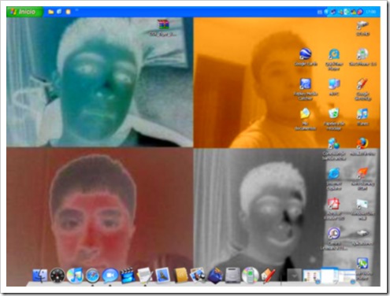
Task: Click the ES language indicator in taskbar
Action: tap(320, 12)
